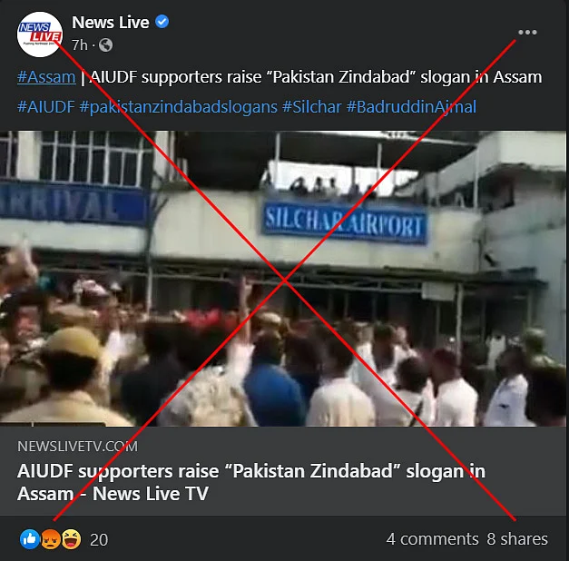This screenshot has width=569, height=561.
Task: Click the #BadruddinAjmal hashtag
Action: click(x=411, y=107)
